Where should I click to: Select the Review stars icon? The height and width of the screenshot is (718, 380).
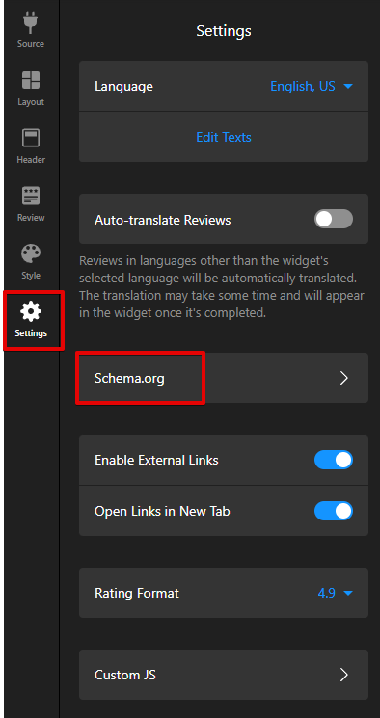[31, 196]
